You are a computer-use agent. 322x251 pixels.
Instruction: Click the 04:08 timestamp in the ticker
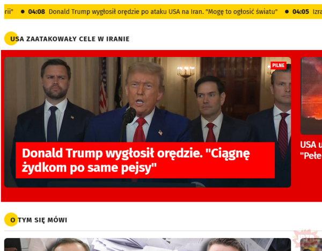tap(36, 12)
